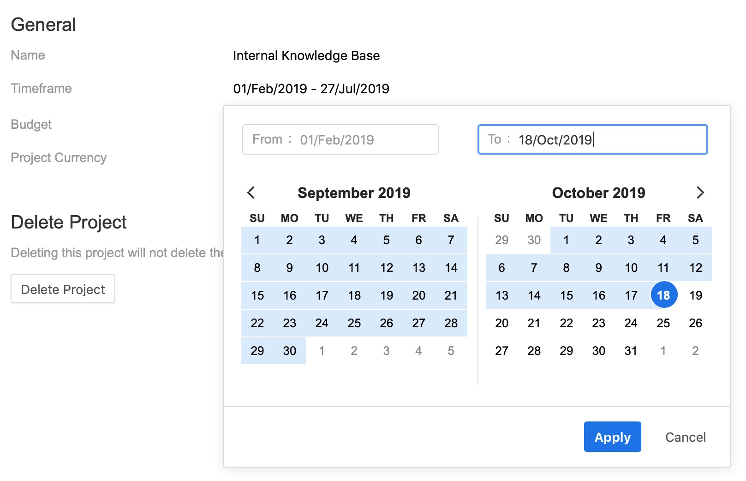Pick September 28 in the calendar
Viewport: 746px width, 481px height.
(451, 323)
